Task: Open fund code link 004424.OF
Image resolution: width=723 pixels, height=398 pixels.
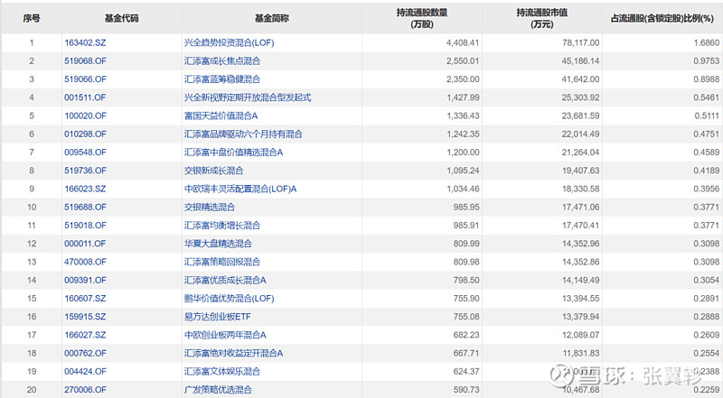Action: (x=85, y=371)
